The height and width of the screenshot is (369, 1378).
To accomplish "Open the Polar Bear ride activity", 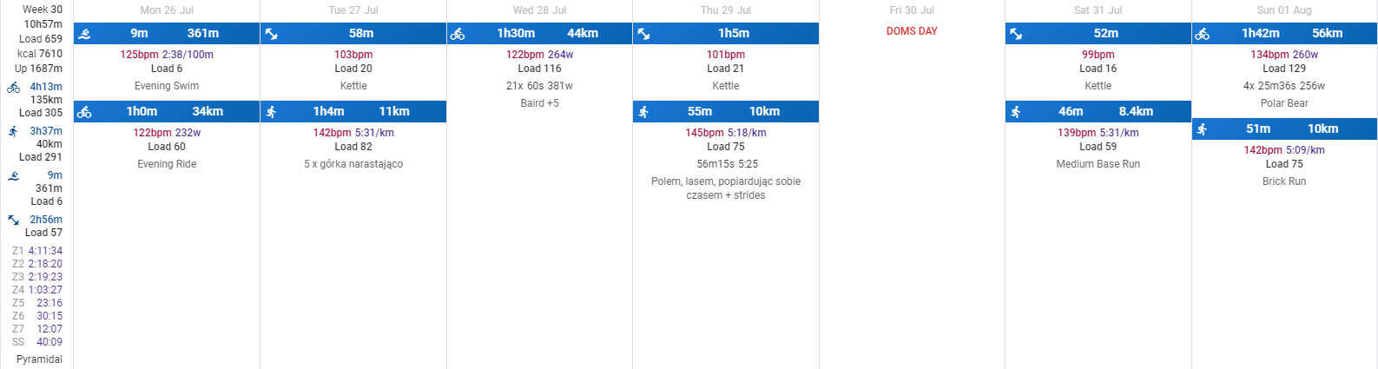I will tap(1284, 103).
